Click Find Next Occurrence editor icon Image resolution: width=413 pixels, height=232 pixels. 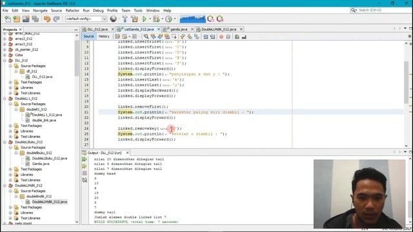[x=160, y=37]
